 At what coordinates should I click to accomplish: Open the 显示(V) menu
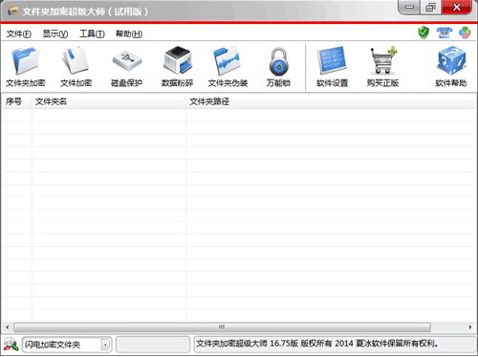(x=55, y=33)
